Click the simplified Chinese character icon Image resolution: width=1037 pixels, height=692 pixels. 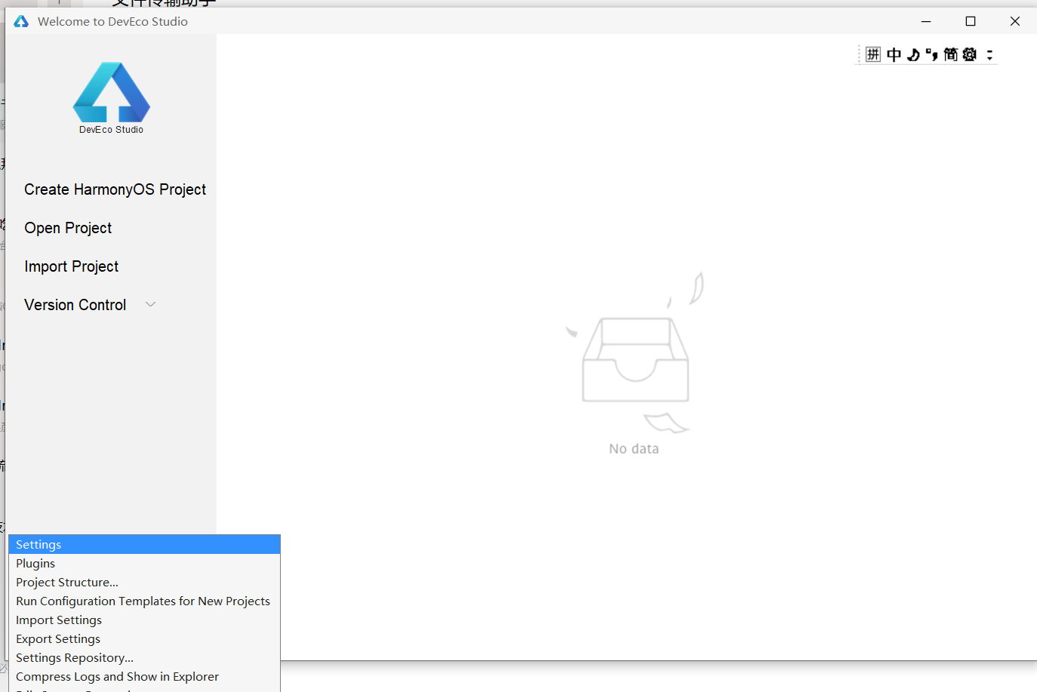click(x=950, y=54)
